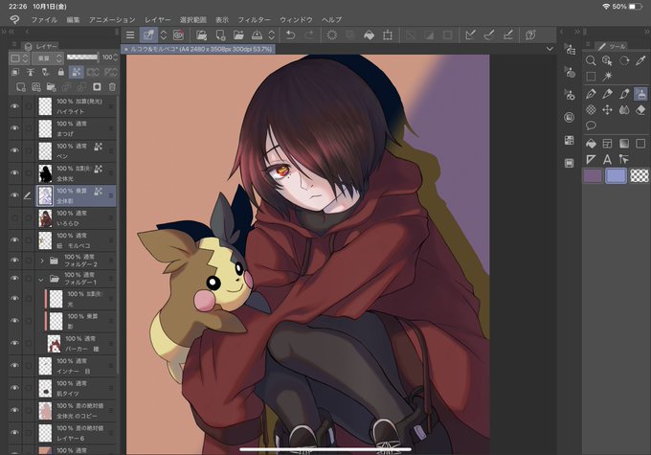Select the text tool

pos(607,160)
